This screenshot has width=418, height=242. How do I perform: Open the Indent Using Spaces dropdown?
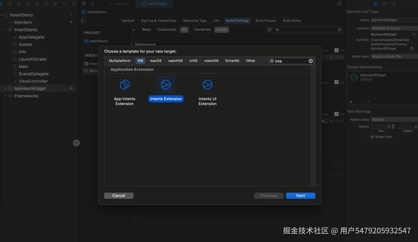(394, 119)
